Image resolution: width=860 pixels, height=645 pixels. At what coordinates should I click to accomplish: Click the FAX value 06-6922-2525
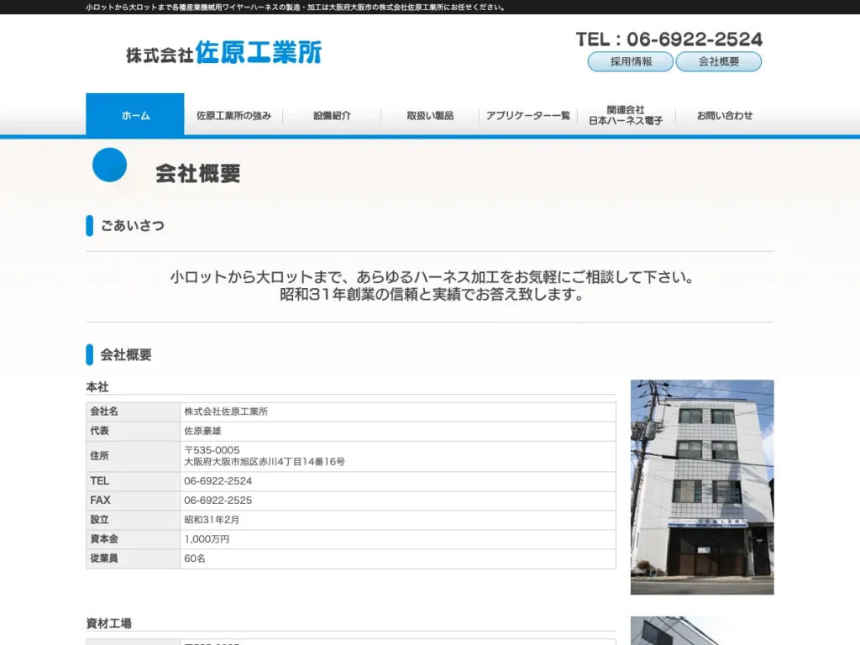(218, 501)
